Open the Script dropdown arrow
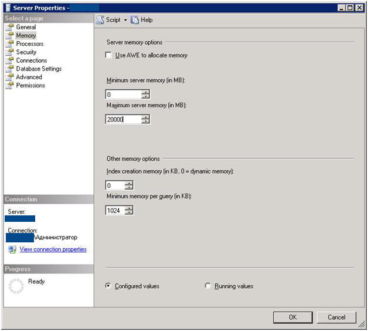368x331 pixels. (x=125, y=20)
